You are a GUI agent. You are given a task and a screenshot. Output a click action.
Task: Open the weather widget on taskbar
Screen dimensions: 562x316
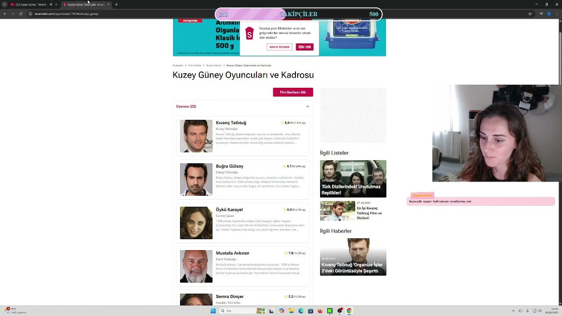(x=16, y=311)
